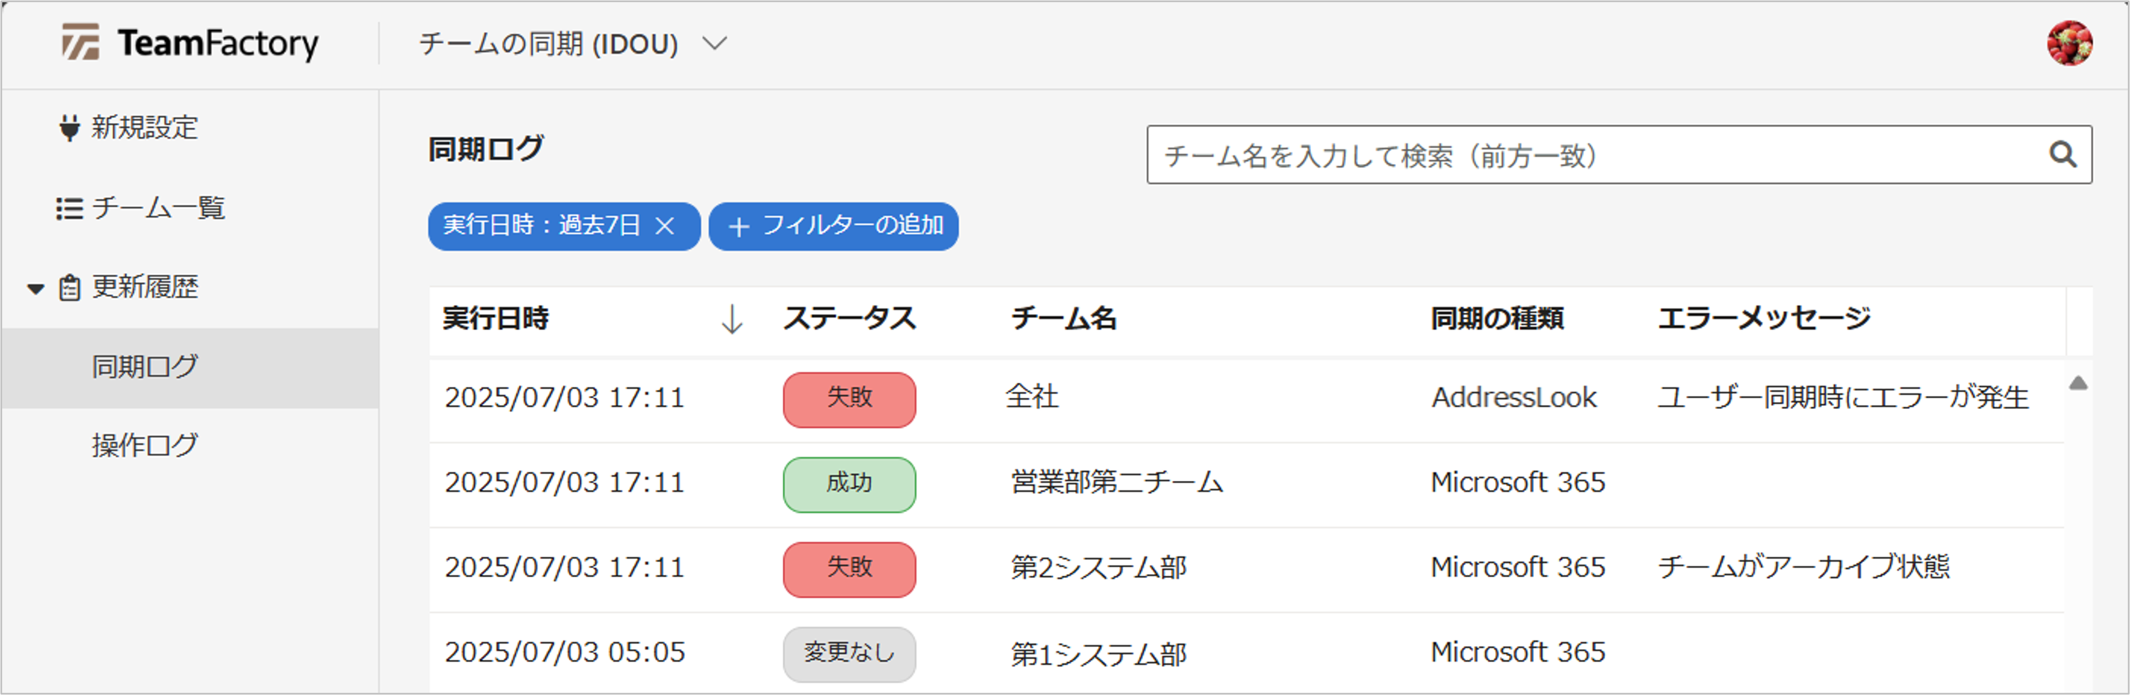Remove the 実行日時 過去7日 filter with the X
Image resolution: width=2130 pixels, height=695 pixels.
click(x=665, y=226)
